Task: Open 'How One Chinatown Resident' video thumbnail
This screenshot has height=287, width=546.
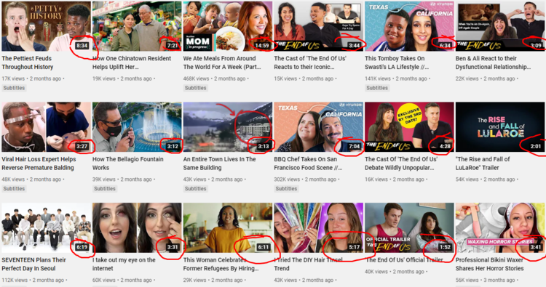Action: tap(137, 26)
